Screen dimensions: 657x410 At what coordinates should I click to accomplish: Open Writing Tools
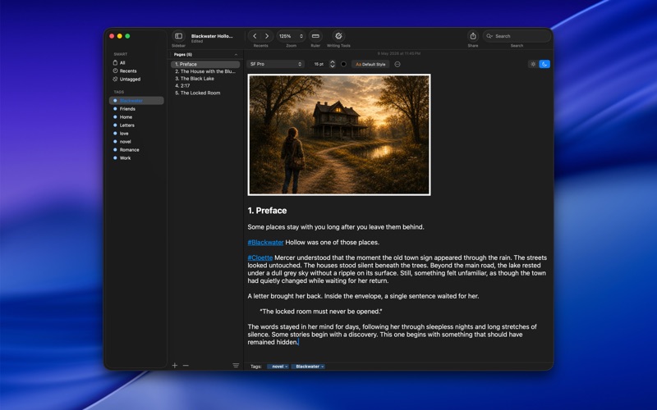click(x=338, y=36)
